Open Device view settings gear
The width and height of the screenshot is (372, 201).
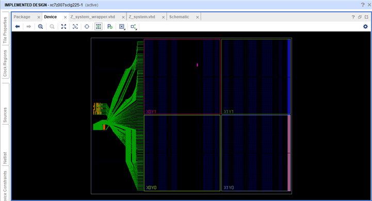tap(365, 27)
